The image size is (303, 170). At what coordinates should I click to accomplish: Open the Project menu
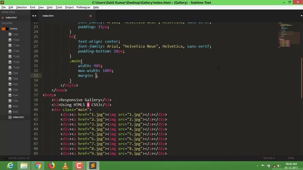point(70,8)
